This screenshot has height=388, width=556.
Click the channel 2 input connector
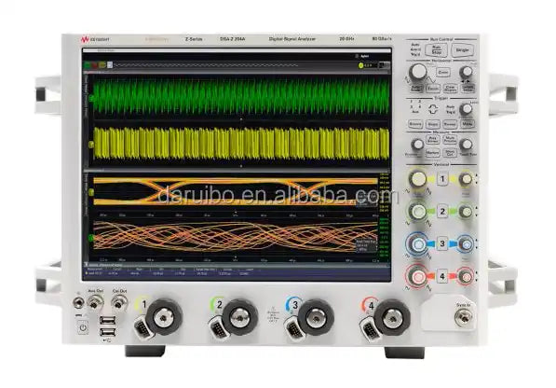[x=239, y=317]
